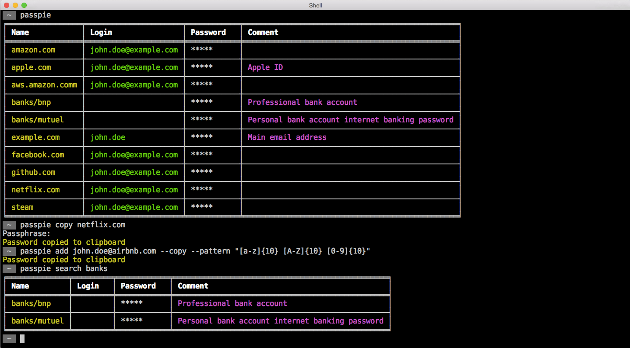Click the 'passpie copy netflix.com' command line
The width and height of the screenshot is (630, 348).
click(x=73, y=225)
